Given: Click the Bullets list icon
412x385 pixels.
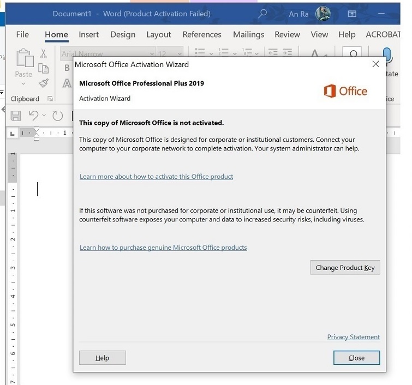Looking at the screenshot, I should 200,52.
